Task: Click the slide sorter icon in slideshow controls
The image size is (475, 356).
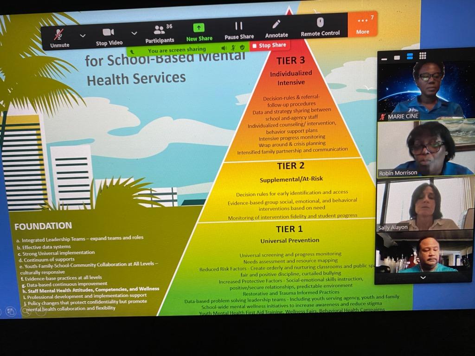Action: (x=11, y=311)
